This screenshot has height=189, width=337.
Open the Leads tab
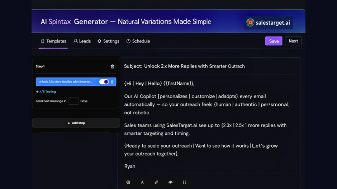pyautogui.click(x=82, y=41)
